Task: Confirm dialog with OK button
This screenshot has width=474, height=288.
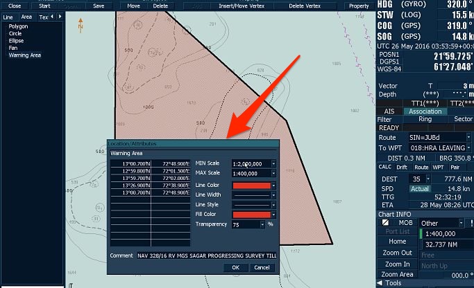Action: tap(235, 267)
